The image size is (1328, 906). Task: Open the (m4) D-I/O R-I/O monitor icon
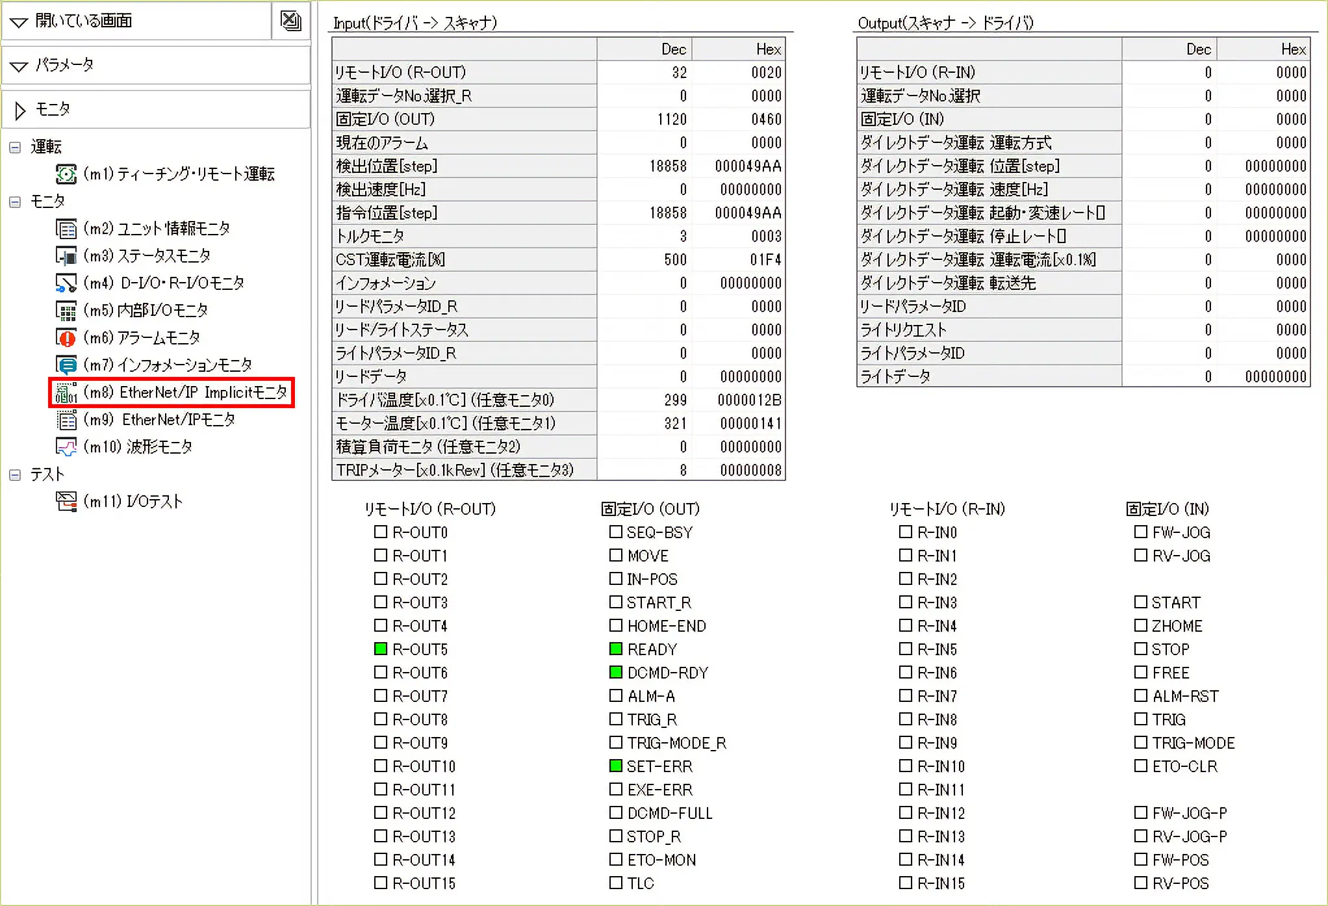coord(66,283)
